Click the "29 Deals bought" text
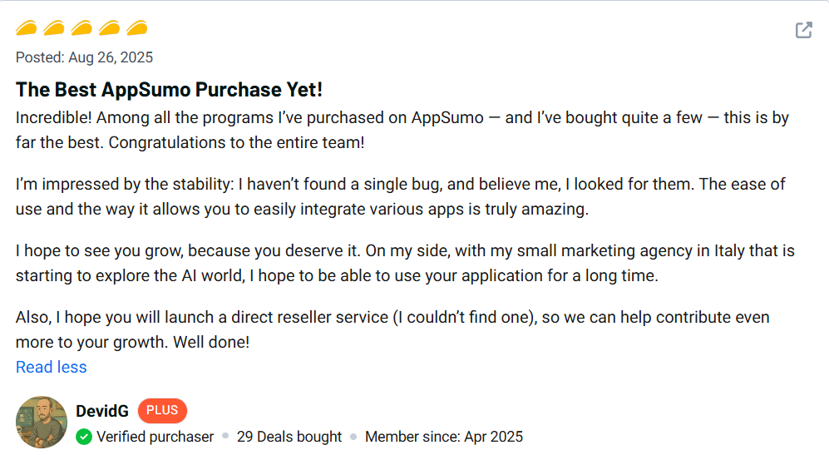Screen dimensions: 829x455 (x=289, y=437)
